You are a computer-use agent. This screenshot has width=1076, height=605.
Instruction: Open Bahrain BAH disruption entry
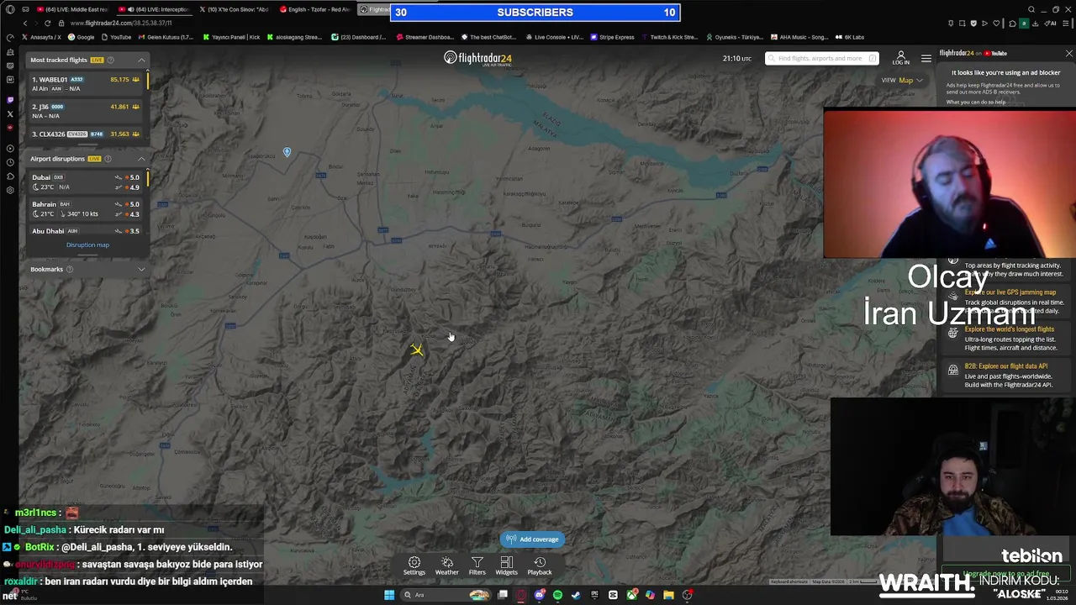[87, 208]
